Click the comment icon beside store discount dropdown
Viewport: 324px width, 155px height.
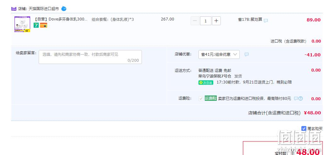coord(247,55)
